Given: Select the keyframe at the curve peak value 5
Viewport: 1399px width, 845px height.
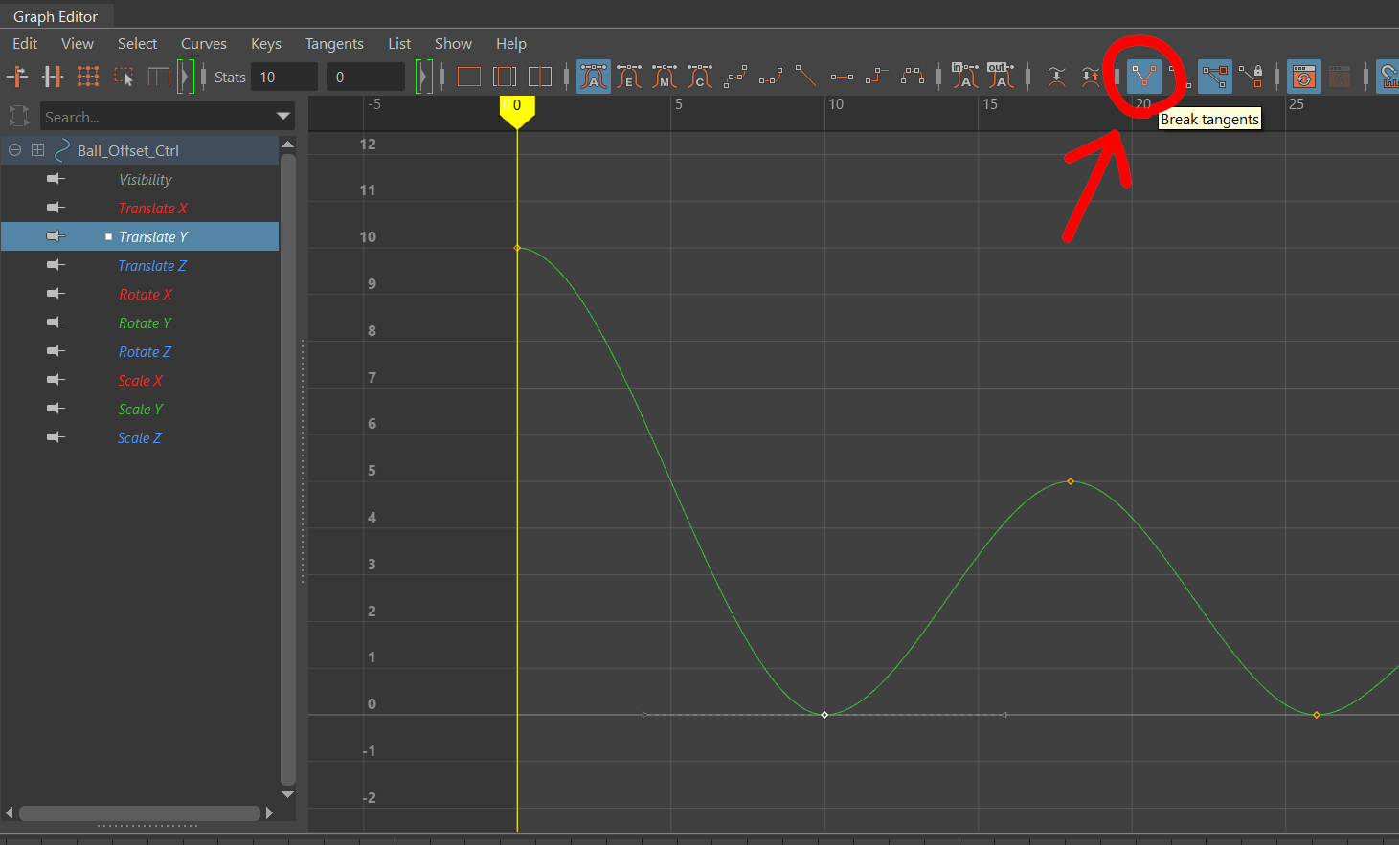Looking at the screenshot, I should [x=1071, y=481].
